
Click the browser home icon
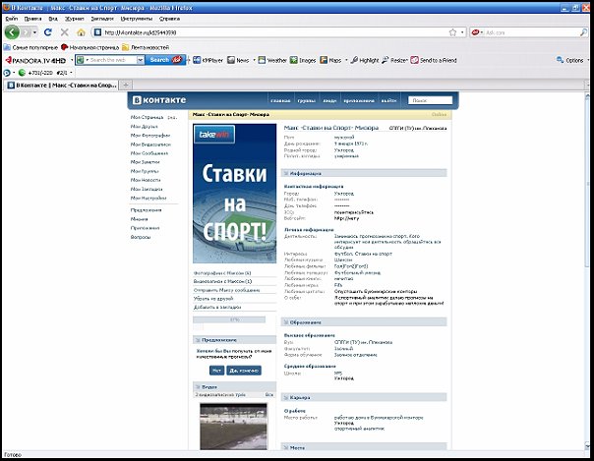(x=81, y=31)
